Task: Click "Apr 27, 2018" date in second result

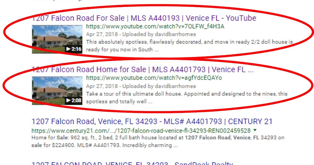Action: tap(103, 86)
